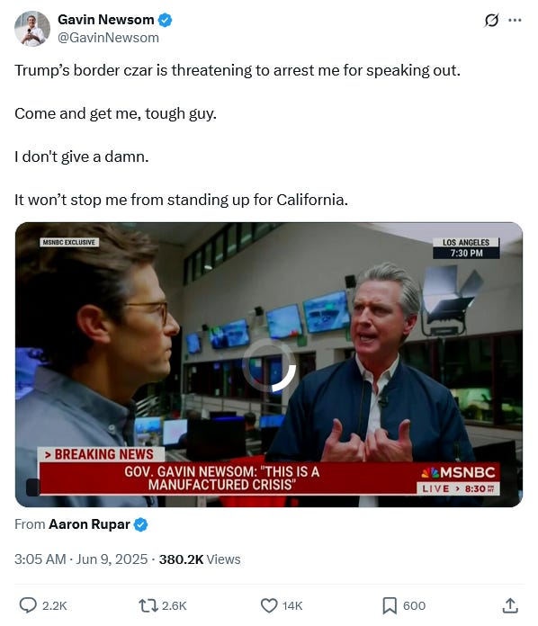Viewport: 538px width, 626px height.
Task: Open the three-dot more options menu
Action: tap(515, 20)
